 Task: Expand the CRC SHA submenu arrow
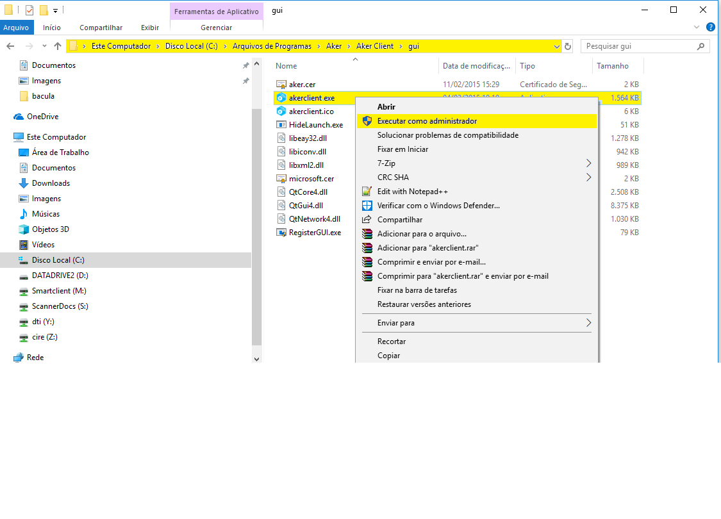tap(588, 177)
